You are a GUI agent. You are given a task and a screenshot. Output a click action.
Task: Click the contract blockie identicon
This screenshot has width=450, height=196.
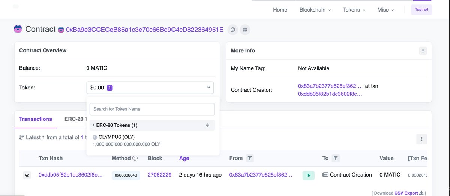pos(61,30)
